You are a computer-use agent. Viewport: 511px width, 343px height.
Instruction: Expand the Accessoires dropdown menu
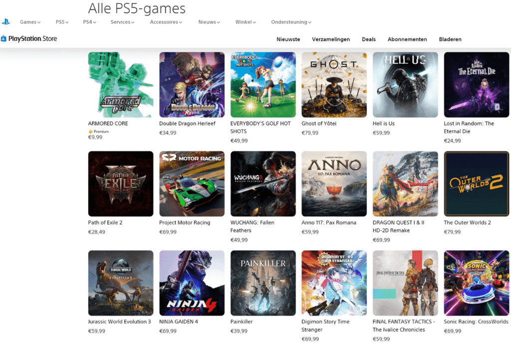pos(166,22)
